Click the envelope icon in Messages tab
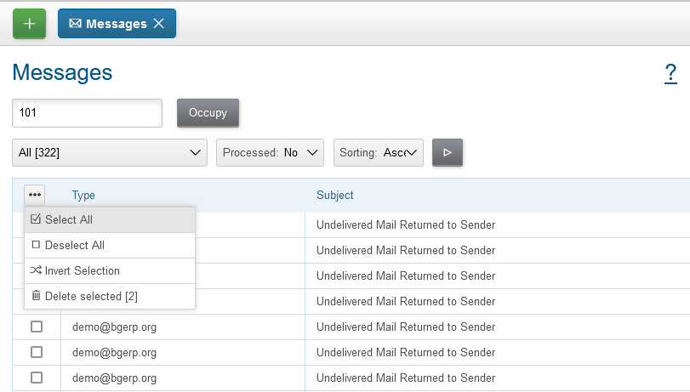This screenshot has width=690, height=392. 75,24
